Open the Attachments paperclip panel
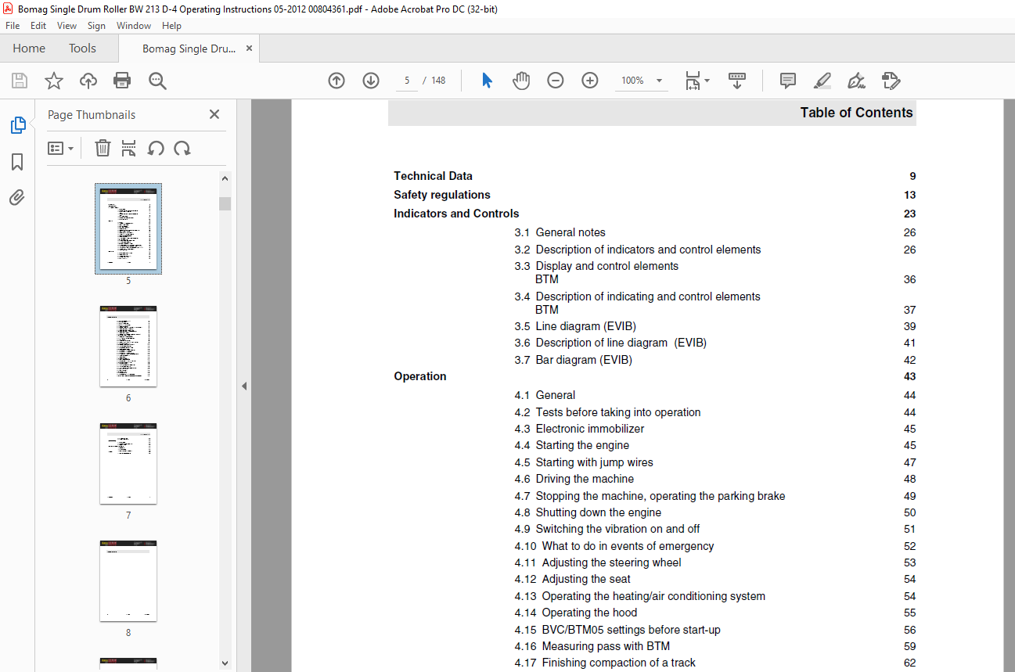The height and width of the screenshot is (672, 1015). coord(17,198)
